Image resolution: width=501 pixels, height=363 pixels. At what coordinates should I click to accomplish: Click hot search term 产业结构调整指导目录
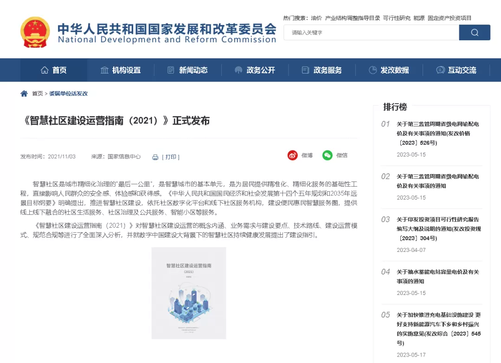353,18
